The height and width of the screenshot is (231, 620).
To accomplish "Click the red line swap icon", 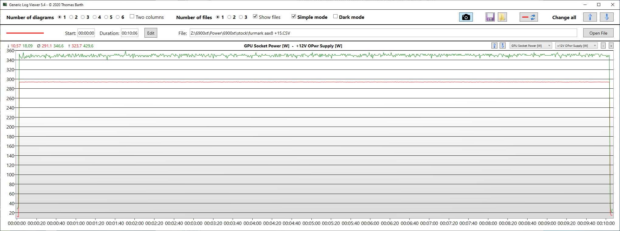I will click(529, 17).
